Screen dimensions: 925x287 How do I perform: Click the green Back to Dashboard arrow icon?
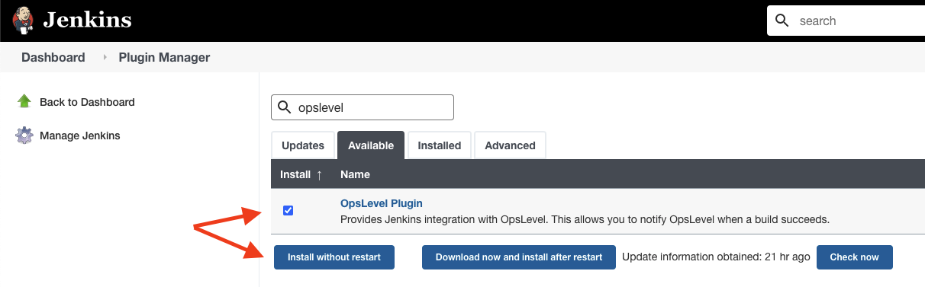24,101
